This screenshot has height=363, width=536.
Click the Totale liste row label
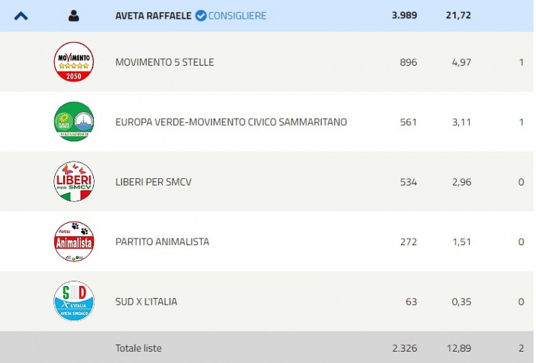pyautogui.click(x=138, y=348)
